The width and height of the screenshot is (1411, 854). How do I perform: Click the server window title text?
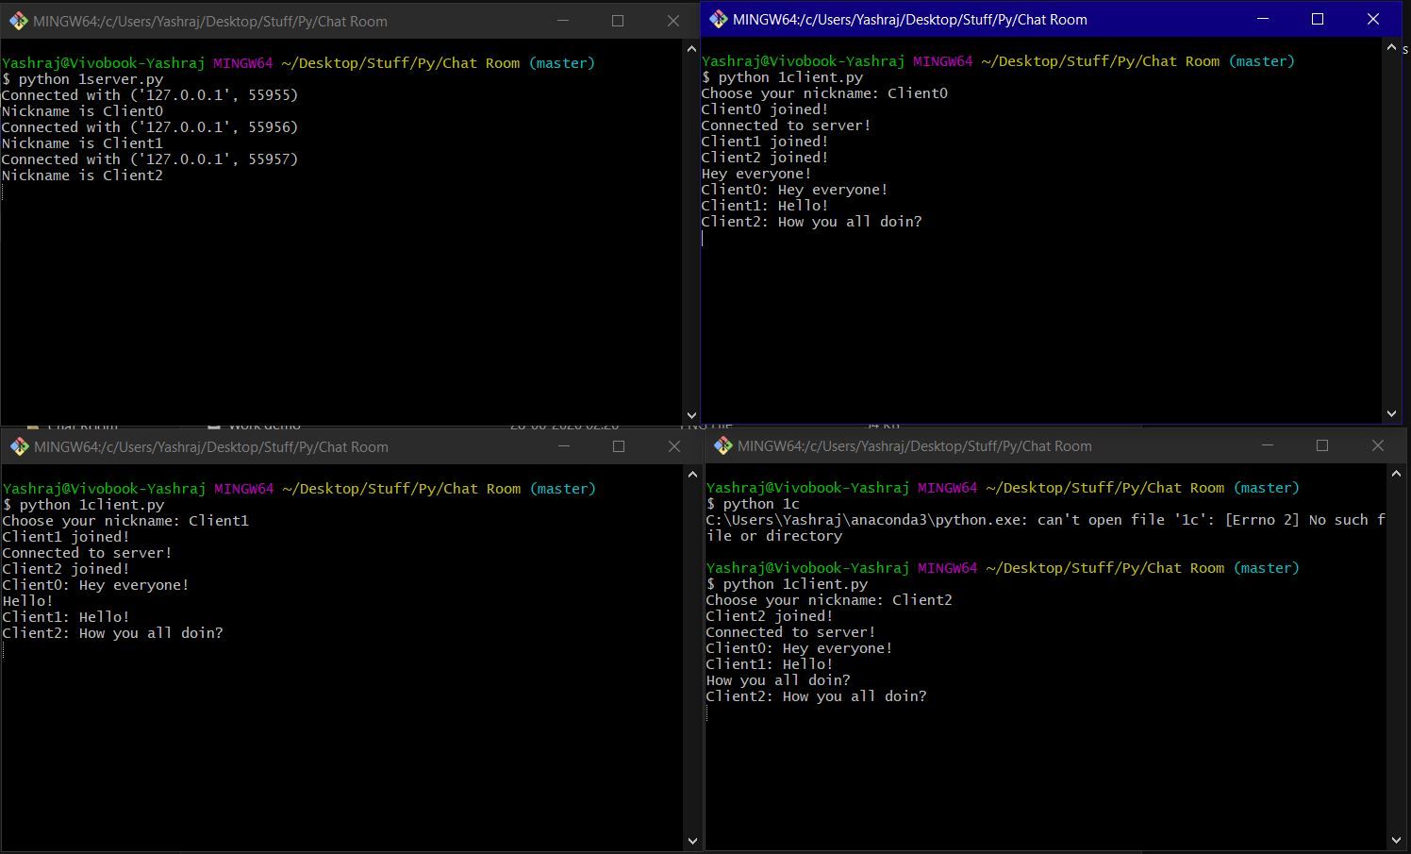pos(210,21)
